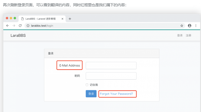View site information icon in address bar
Viewport: 201px width, 112px height.
tap(28, 26)
